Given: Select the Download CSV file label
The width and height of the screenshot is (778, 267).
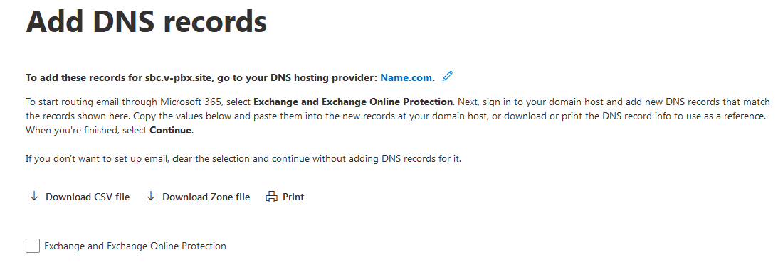Looking at the screenshot, I should click(x=88, y=197).
